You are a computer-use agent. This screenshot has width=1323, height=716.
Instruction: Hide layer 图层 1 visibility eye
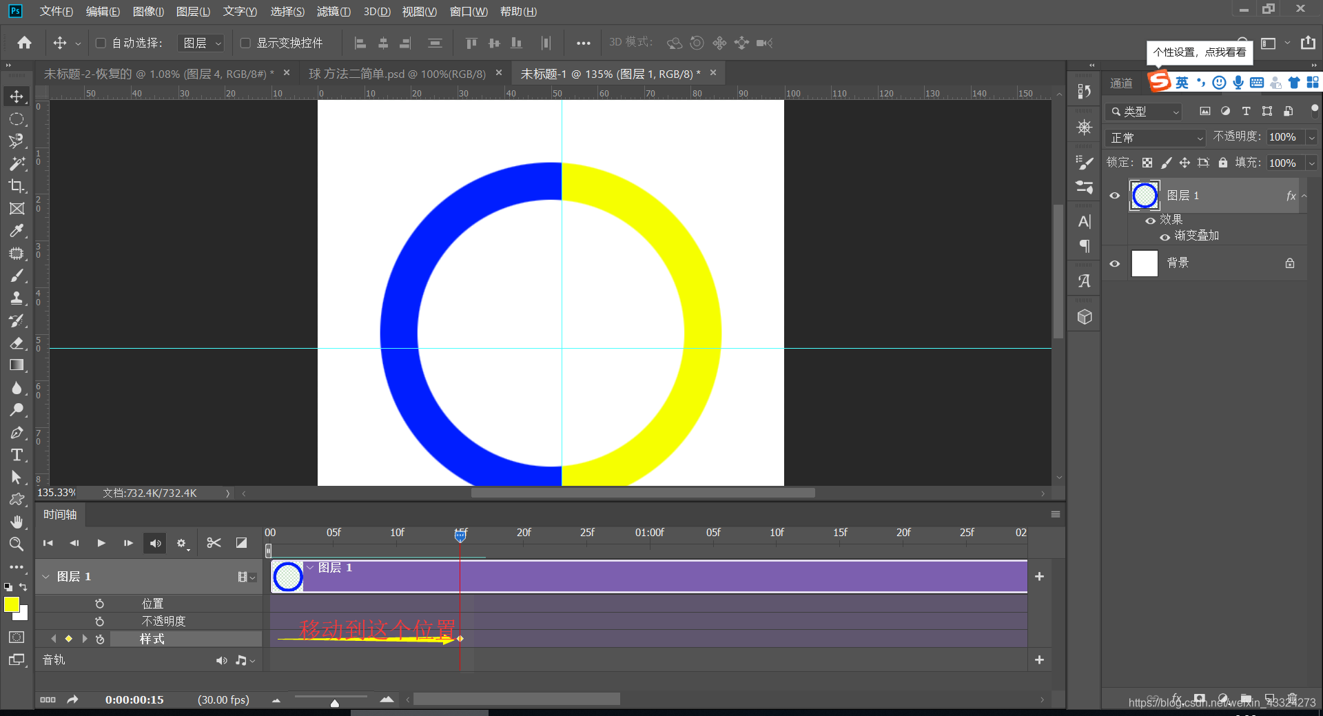click(x=1115, y=196)
